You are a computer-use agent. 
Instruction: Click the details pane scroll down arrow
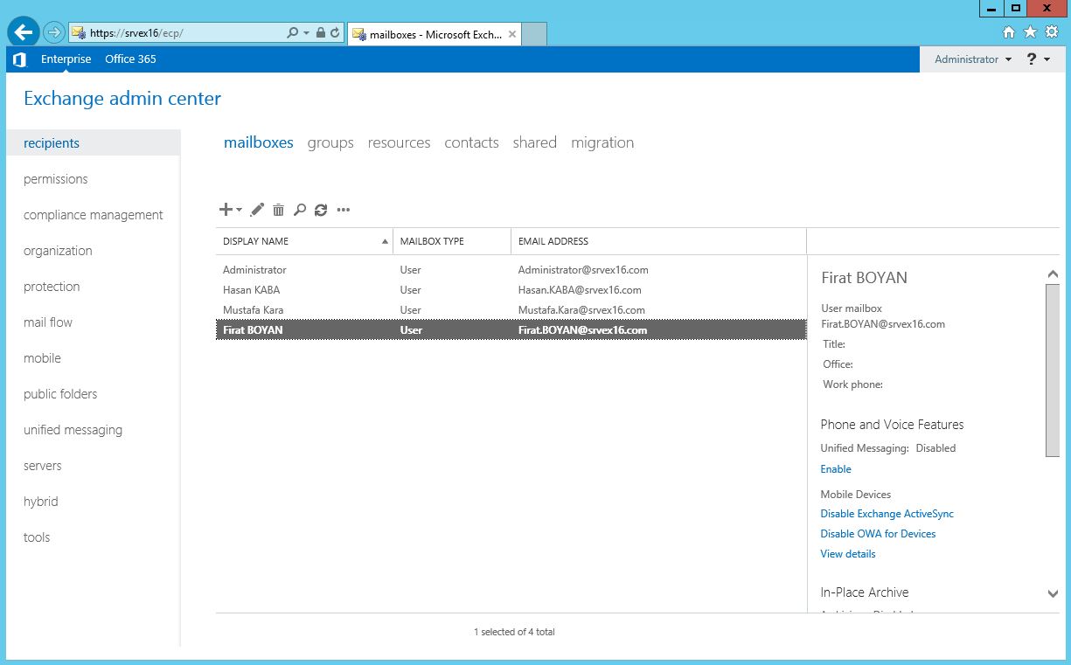click(1053, 593)
